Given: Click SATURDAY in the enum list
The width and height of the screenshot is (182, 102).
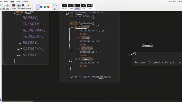Looking at the screenshot, I should [32, 49].
